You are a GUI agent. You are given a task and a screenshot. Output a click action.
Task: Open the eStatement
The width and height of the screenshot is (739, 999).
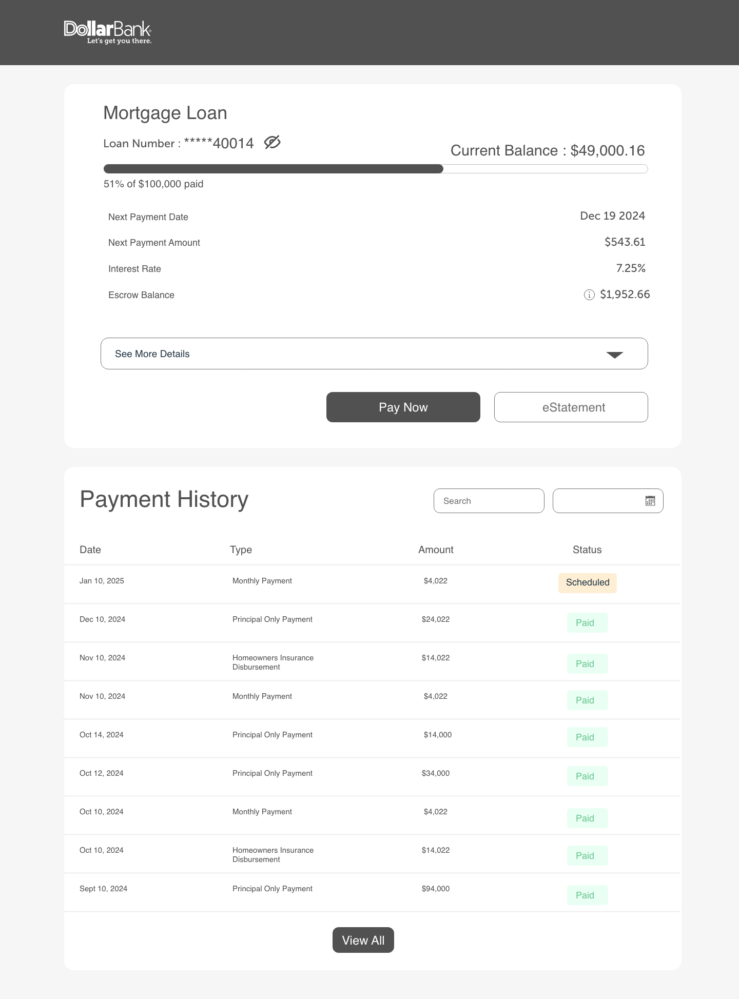tap(571, 407)
